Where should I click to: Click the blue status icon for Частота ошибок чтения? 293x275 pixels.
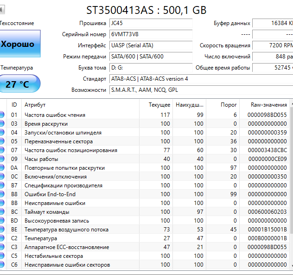pyautogui.click(x=2, y=115)
